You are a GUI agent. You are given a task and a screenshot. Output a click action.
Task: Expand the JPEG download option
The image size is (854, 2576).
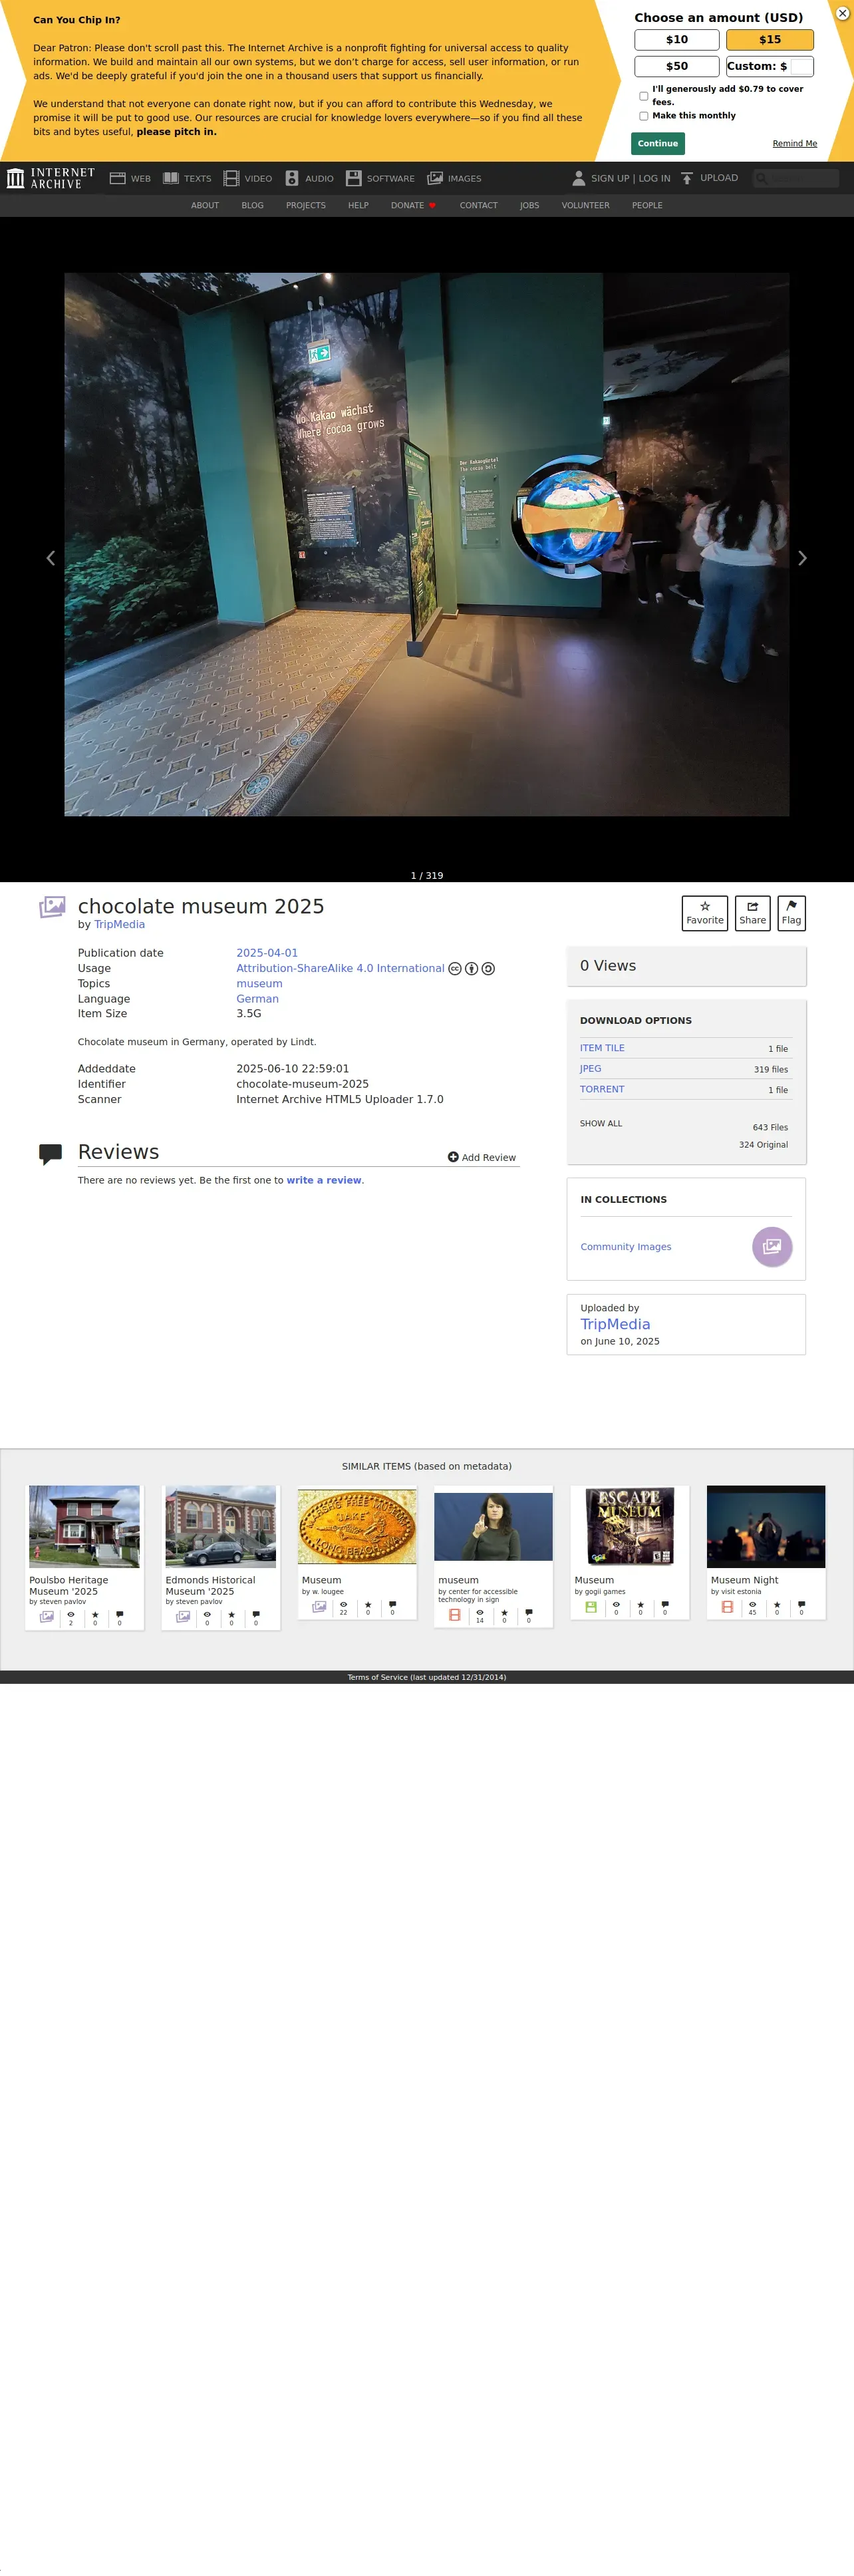[x=591, y=1069]
